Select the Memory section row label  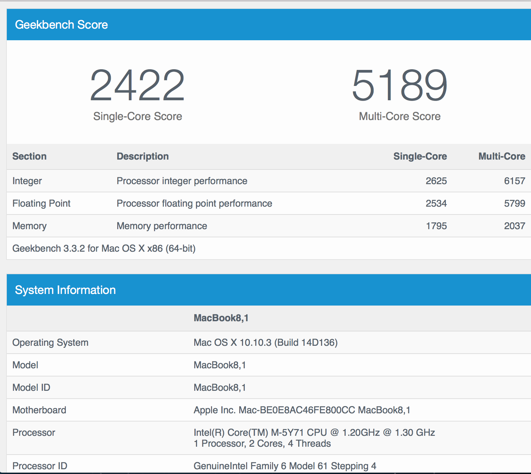coord(30,226)
